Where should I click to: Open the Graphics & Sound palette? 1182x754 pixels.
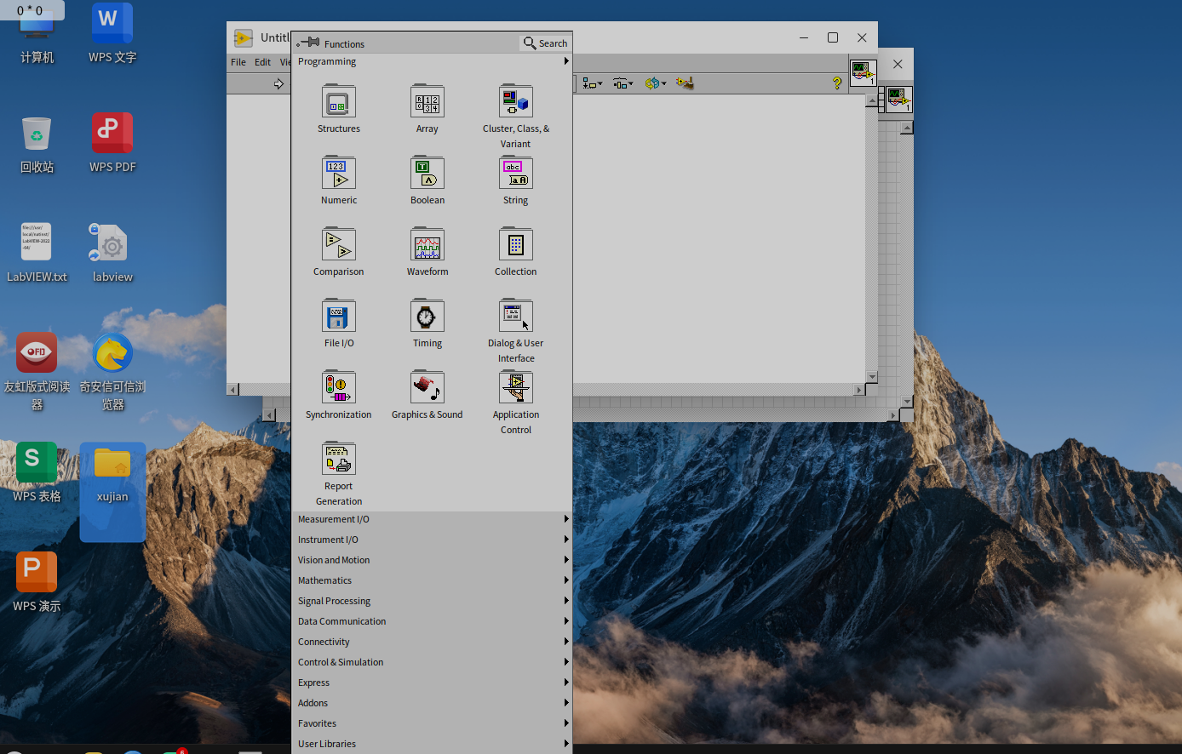[x=427, y=387]
